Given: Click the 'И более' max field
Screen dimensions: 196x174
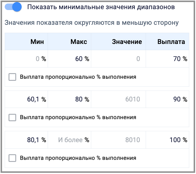Looking at the screenshot, I should tap(69, 140).
